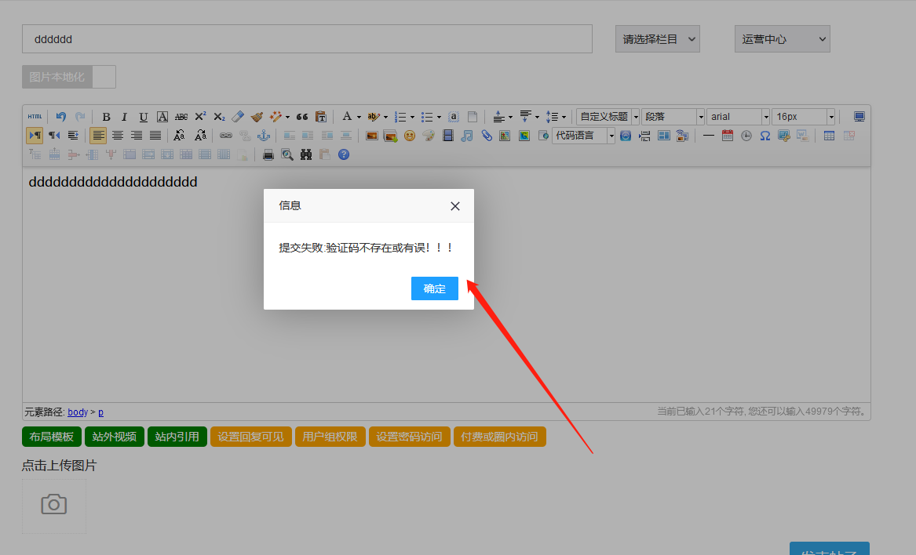This screenshot has height=555, width=916.
Task: Click the 确定 button in dialog
Action: point(434,288)
